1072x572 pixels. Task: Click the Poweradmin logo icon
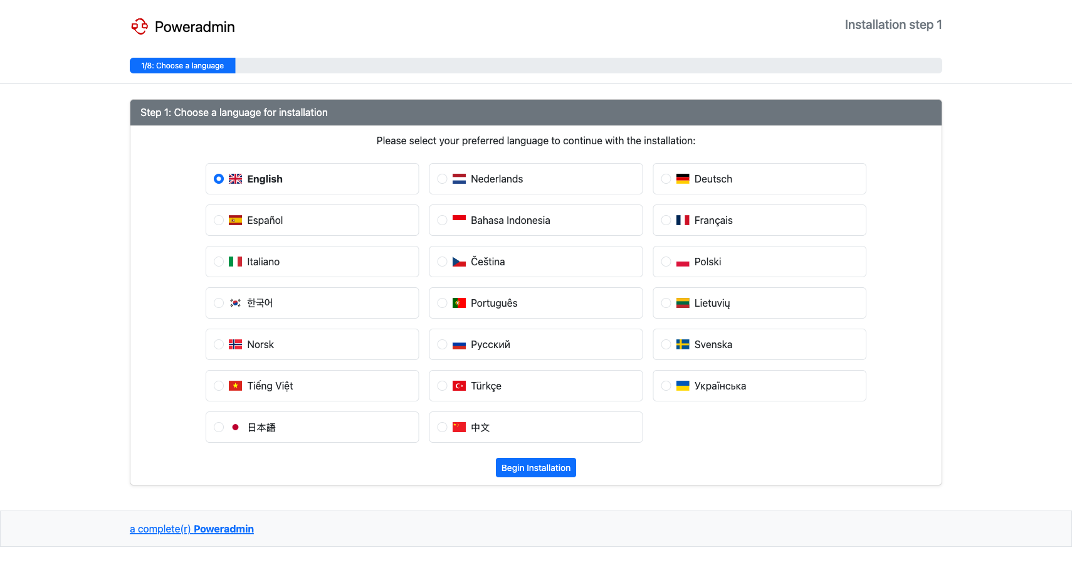(139, 26)
